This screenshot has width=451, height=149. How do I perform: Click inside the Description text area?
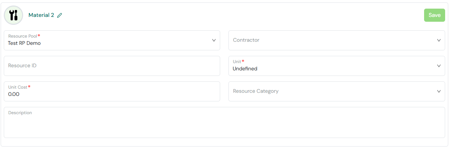[x=224, y=122]
